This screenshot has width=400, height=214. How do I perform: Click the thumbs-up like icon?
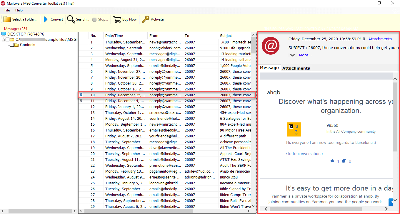pyautogui.click(x=332, y=161)
